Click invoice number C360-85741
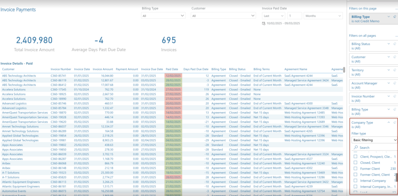The width and height of the screenshot is (398, 196). (58, 76)
